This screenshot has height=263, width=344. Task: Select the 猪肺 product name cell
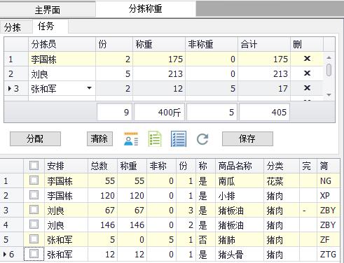(x=240, y=239)
